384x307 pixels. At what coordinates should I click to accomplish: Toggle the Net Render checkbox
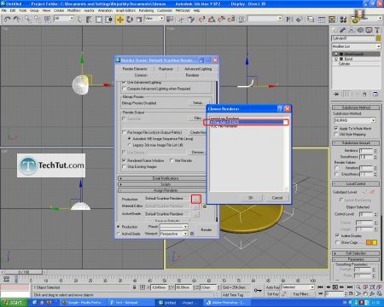pos(172,160)
